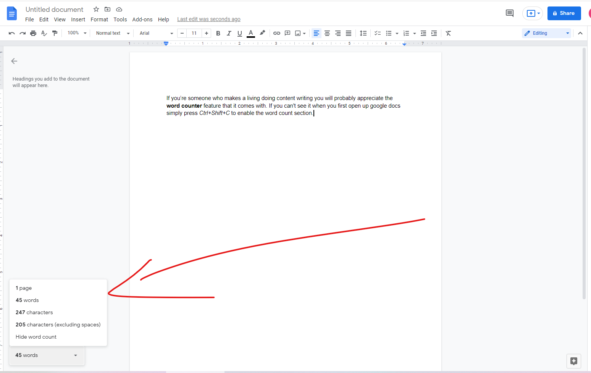
Task: Open the Insert menu
Action: tap(78, 19)
